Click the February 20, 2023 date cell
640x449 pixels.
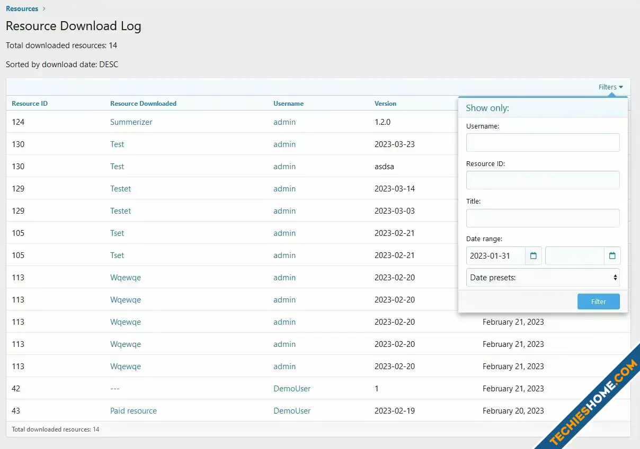(x=513, y=411)
